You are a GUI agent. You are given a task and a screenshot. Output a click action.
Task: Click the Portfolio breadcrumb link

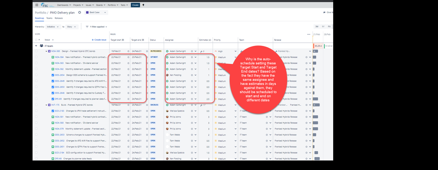point(40,13)
